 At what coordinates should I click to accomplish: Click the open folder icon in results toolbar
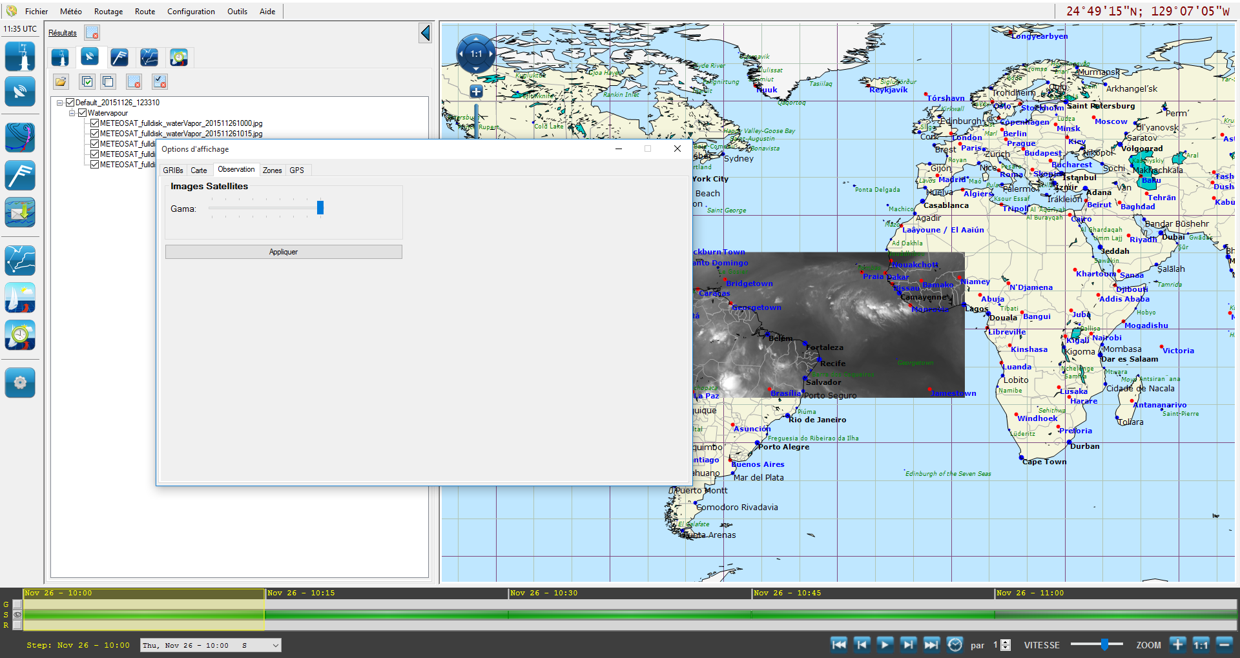pos(61,81)
